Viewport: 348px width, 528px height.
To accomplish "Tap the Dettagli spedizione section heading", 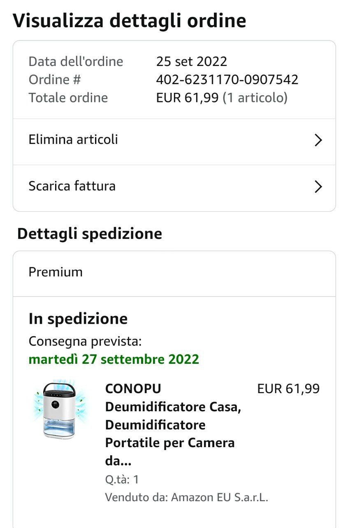I will click(x=90, y=234).
